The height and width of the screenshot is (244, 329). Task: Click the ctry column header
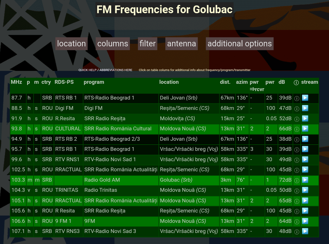click(x=46, y=82)
